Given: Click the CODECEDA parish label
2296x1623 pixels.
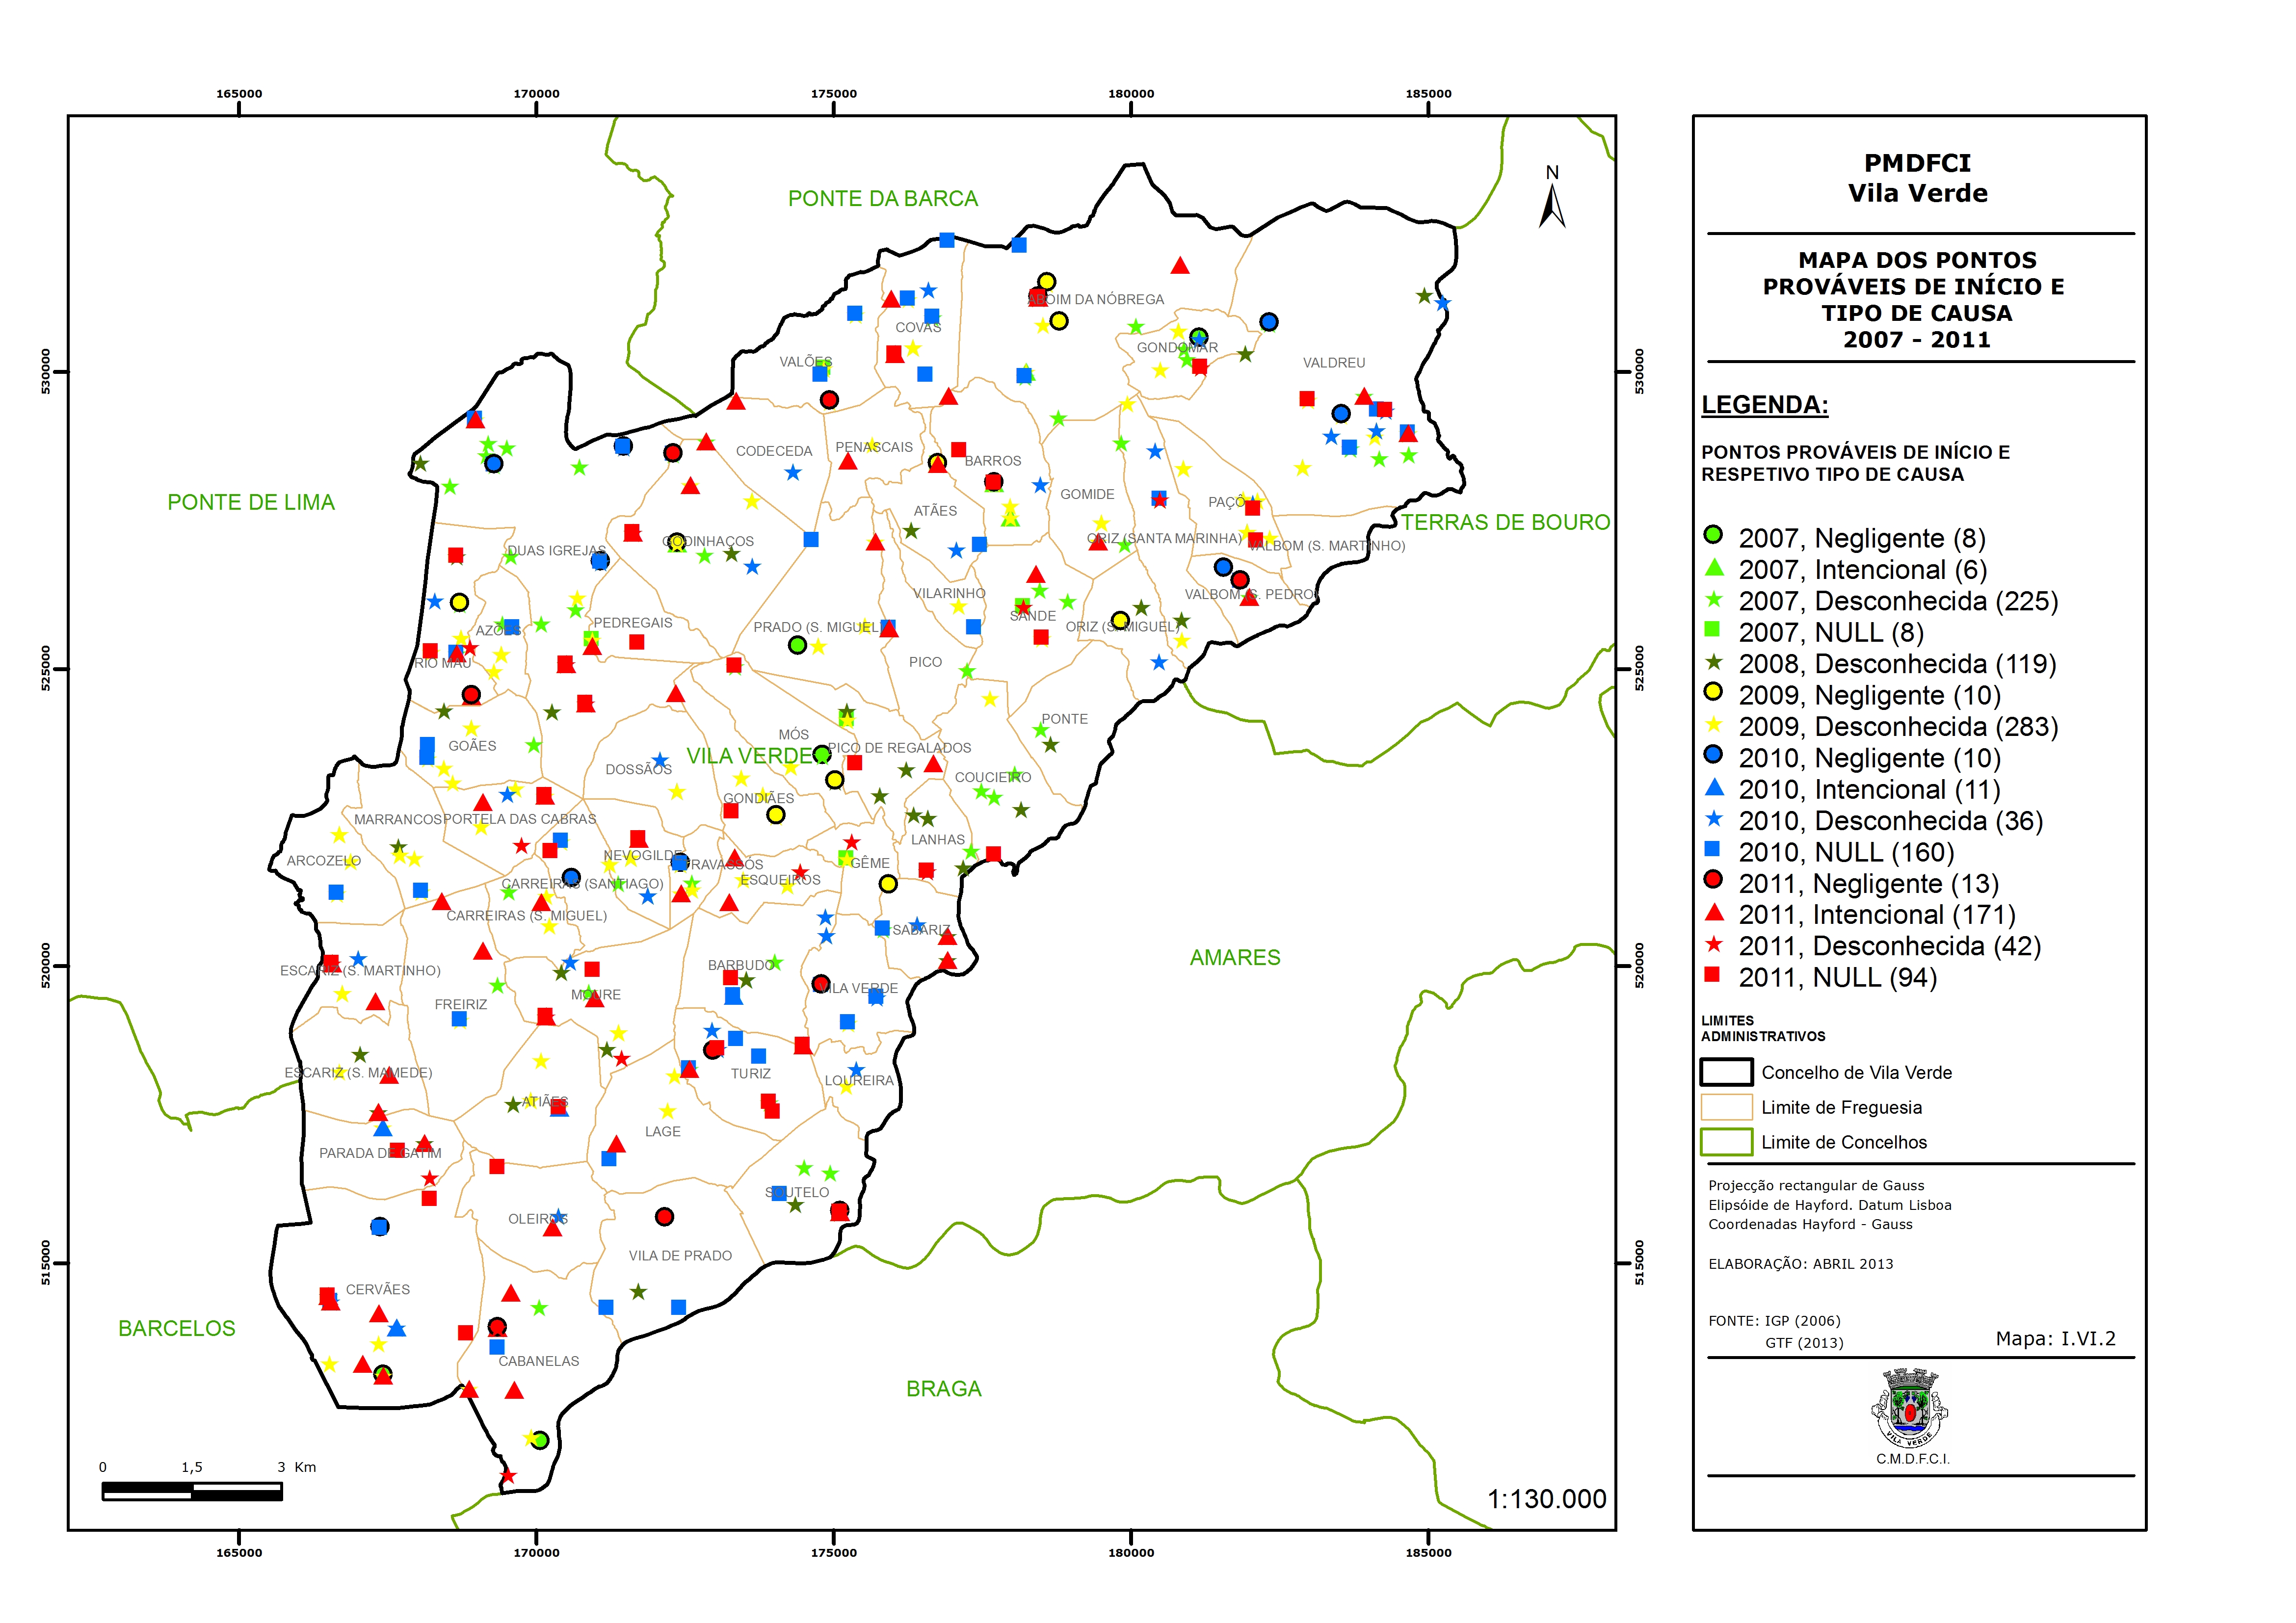Looking at the screenshot, I should 774,451.
